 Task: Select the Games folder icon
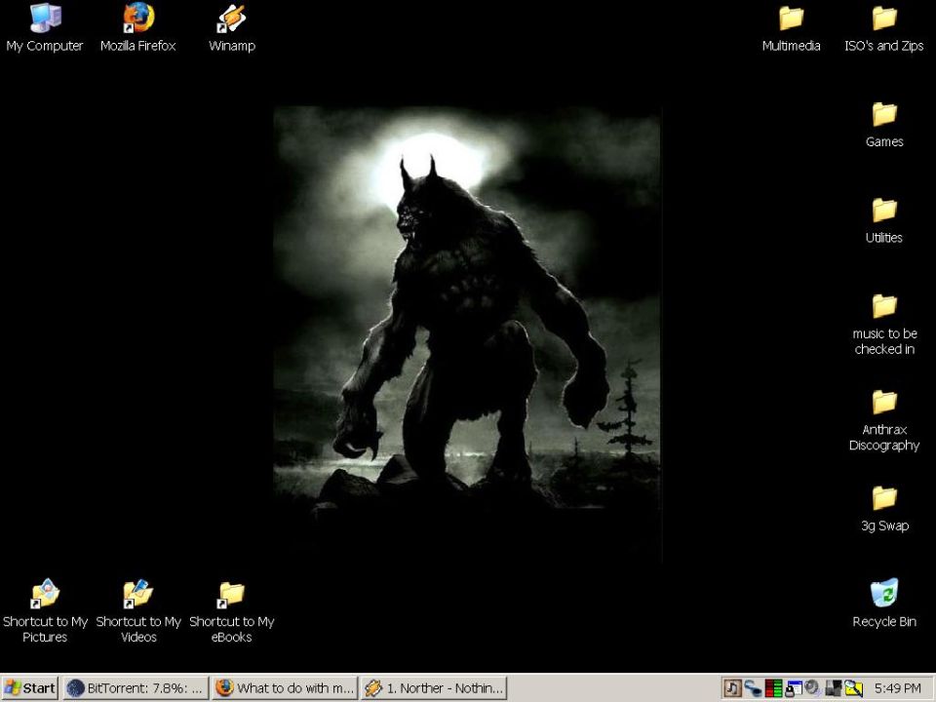(884, 124)
